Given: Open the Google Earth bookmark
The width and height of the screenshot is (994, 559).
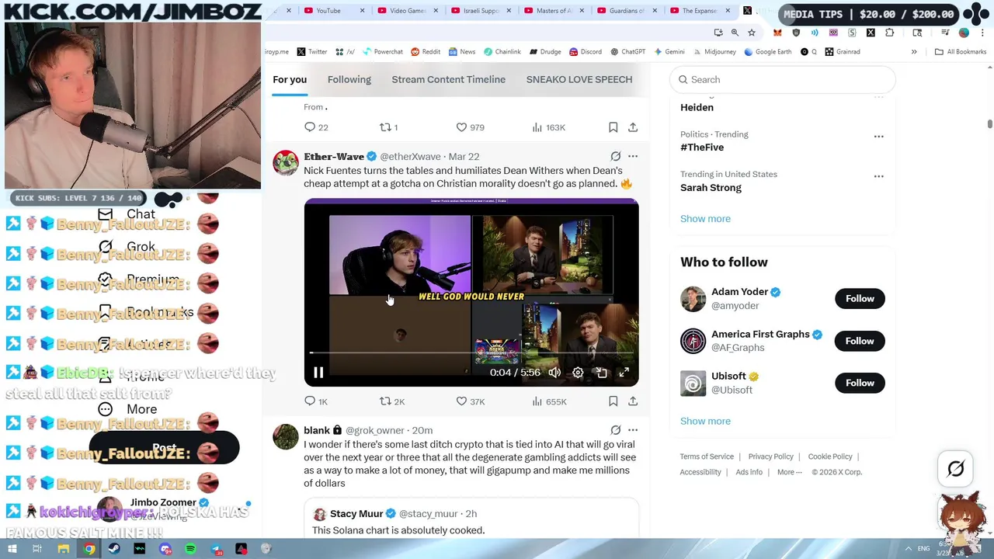Looking at the screenshot, I should [x=767, y=52].
